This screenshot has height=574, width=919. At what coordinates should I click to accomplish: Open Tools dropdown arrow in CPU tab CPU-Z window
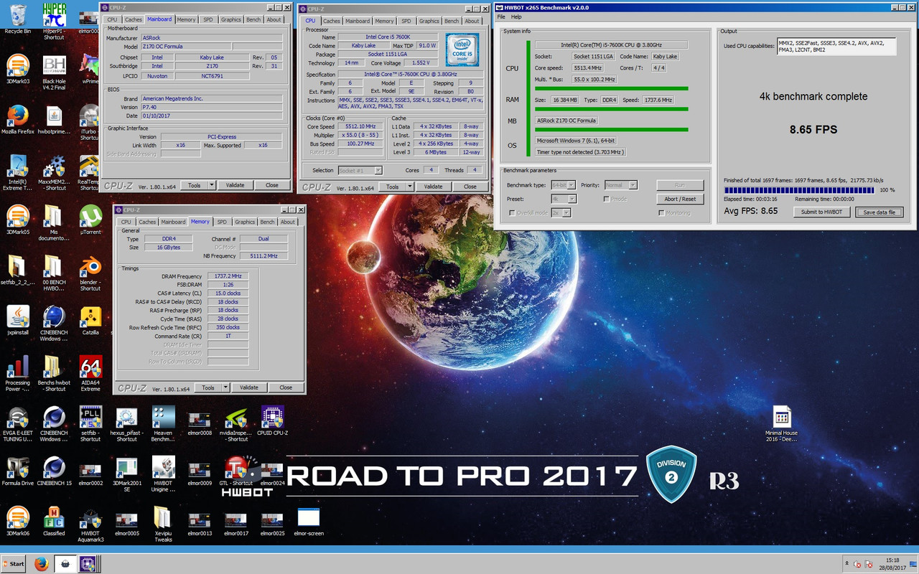coord(411,187)
